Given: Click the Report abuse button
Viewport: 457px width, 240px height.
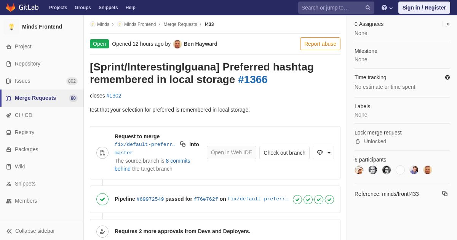Looking at the screenshot, I should tap(320, 44).
